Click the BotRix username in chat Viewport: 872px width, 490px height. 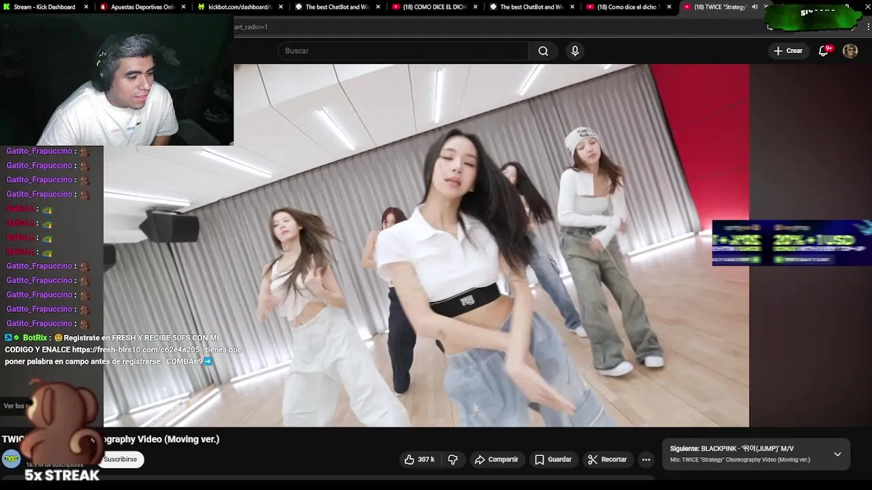pos(35,338)
